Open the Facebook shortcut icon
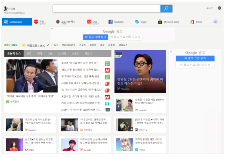This screenshot has width=225, height=157. pos(111,22)
